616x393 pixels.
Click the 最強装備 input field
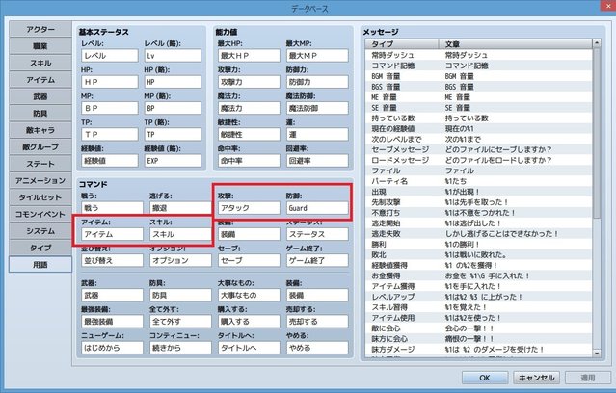[x=113, y=322]
